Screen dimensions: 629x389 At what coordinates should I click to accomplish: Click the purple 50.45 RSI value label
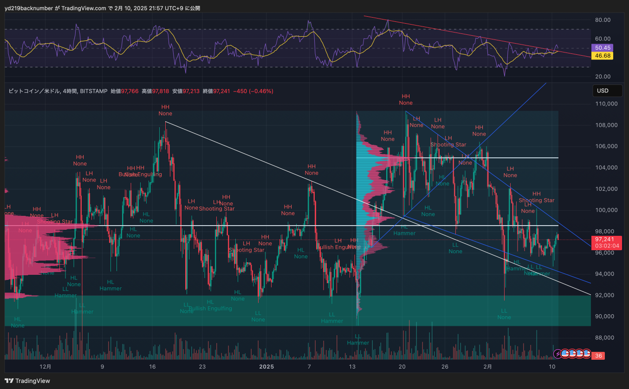click(603, 48)
